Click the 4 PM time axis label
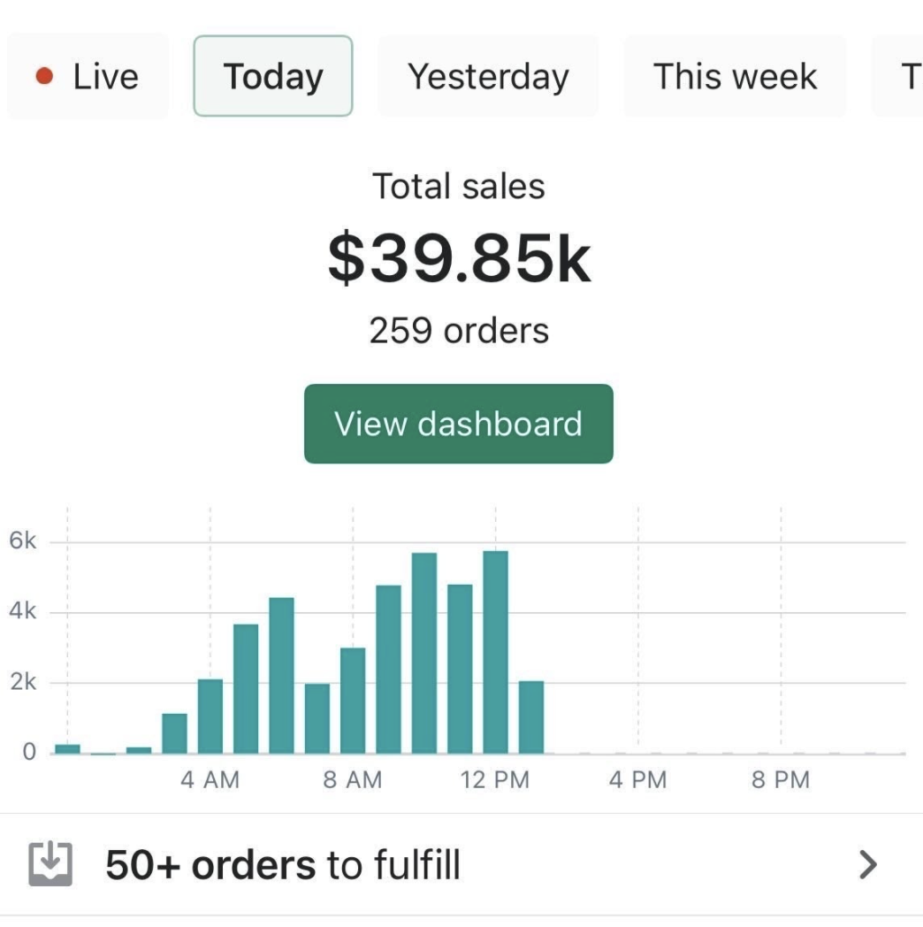 [637, 780]
